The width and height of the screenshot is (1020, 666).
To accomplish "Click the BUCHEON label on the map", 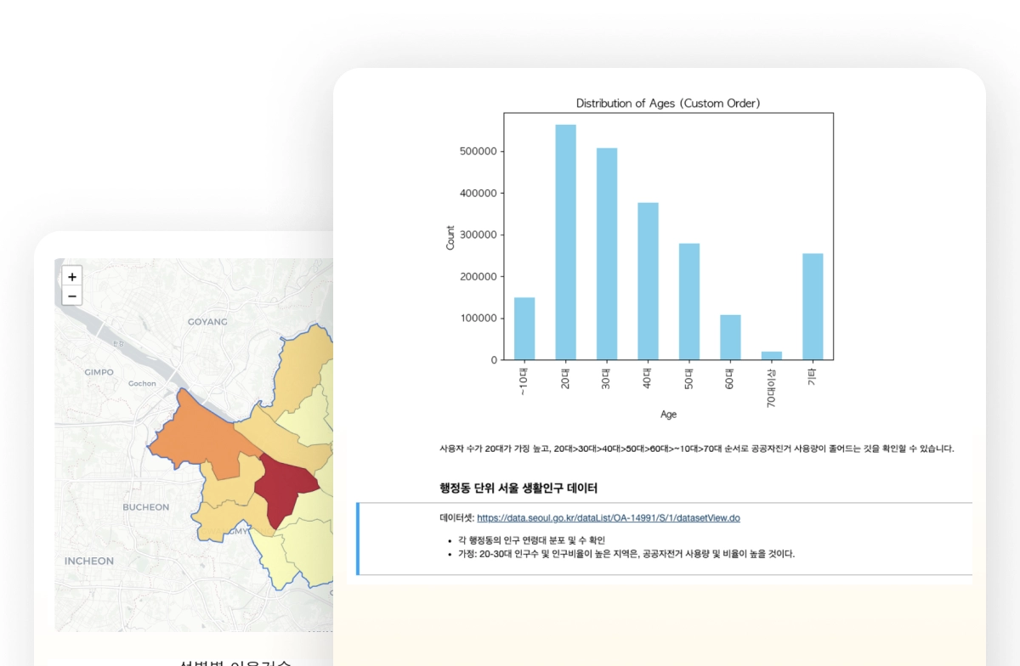I will pos(146,507).
